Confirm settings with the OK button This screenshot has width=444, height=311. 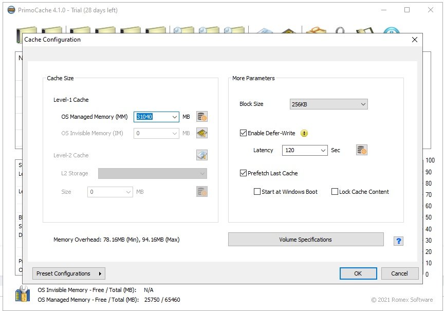pyautogui.click(x=358, y=273)
